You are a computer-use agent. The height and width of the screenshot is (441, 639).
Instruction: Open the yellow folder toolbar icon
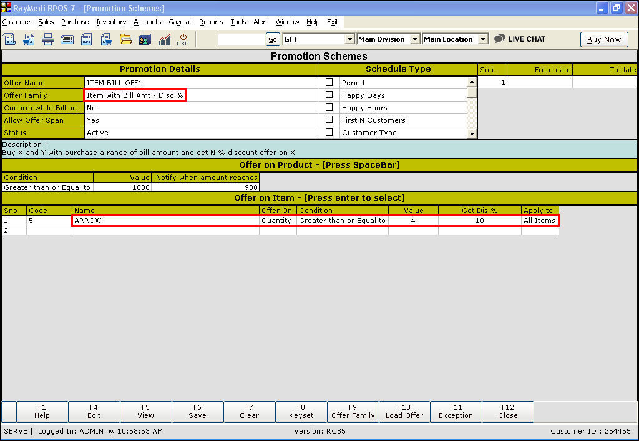125,39
